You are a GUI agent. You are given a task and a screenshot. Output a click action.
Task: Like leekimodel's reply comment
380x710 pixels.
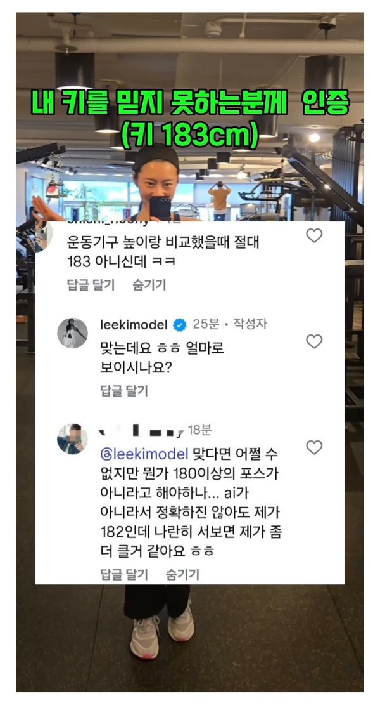coord(314,341)
